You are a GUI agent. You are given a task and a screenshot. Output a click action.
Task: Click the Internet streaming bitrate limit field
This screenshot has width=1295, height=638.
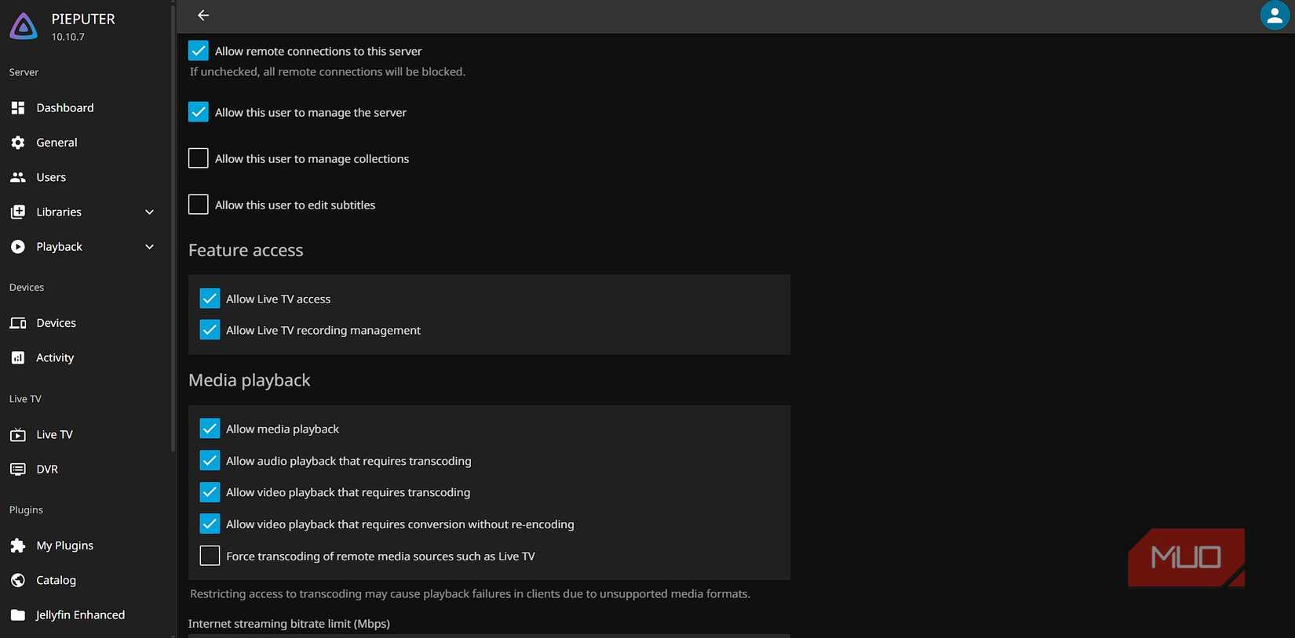point(487,635)
